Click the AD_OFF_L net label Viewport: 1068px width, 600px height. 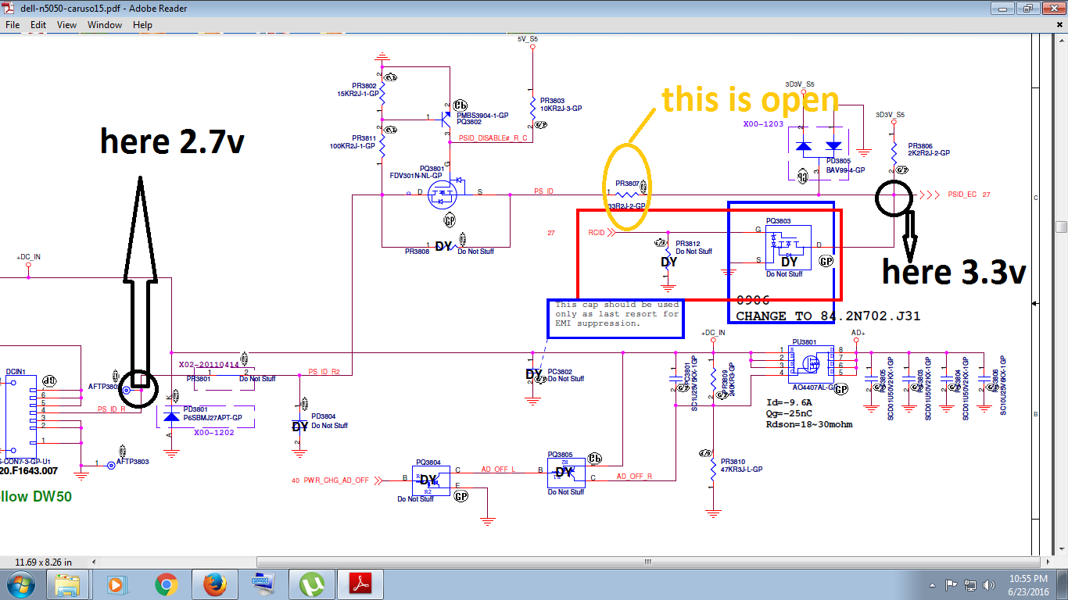pyautogui.click(x=498, y=470)
